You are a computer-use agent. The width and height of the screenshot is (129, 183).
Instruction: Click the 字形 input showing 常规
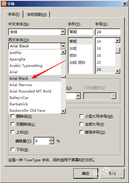(x=80, y=32)
